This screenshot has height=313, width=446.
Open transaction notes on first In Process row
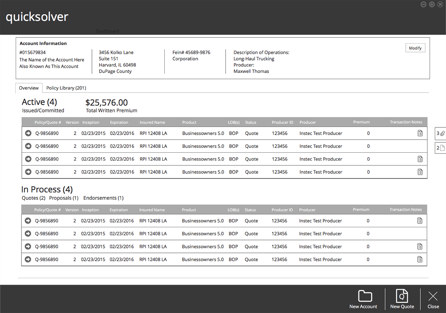(420, 221)
